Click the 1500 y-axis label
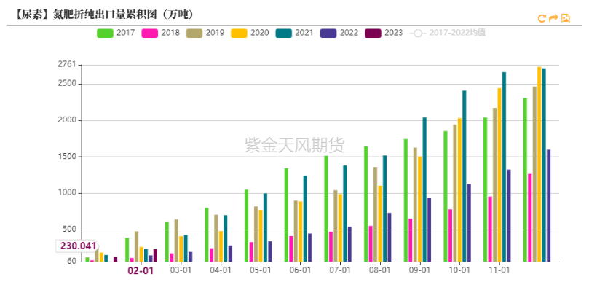589x301 pixels. 67,157
